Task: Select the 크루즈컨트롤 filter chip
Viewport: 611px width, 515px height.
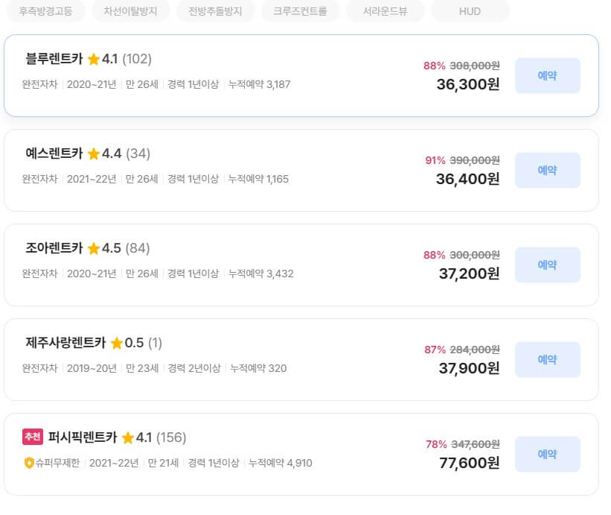Action: (299, 11)
